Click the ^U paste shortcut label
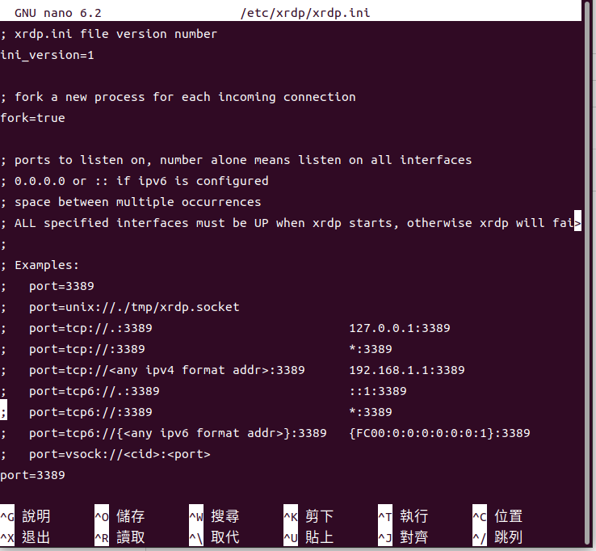Screen dimensions: 596x551 [x=308, y=537]
